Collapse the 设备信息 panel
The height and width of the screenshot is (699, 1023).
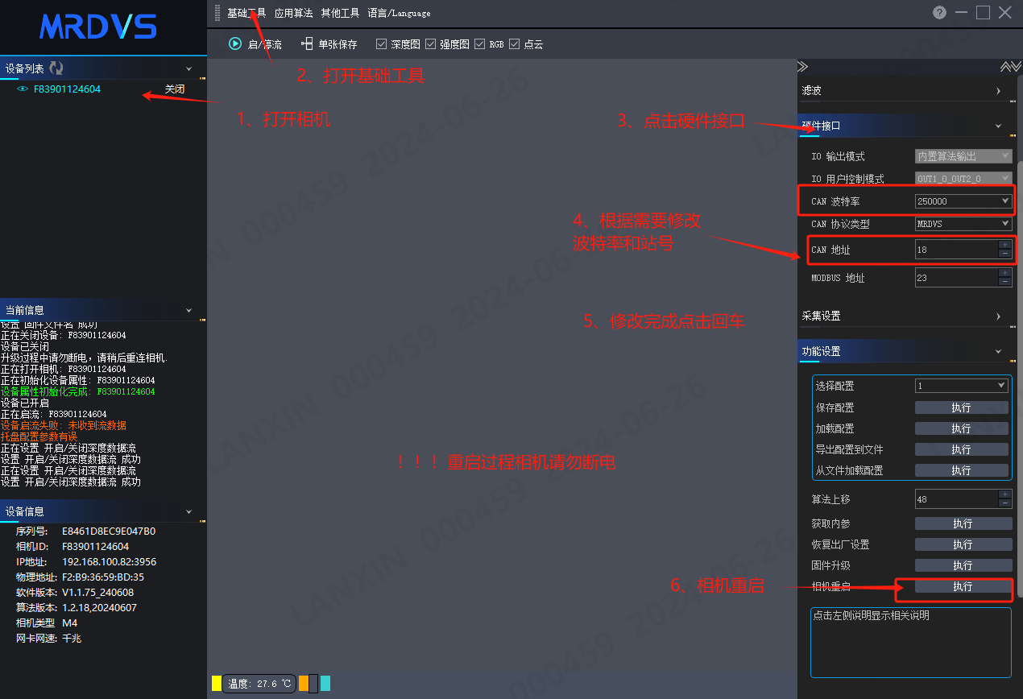click(189, 511)
